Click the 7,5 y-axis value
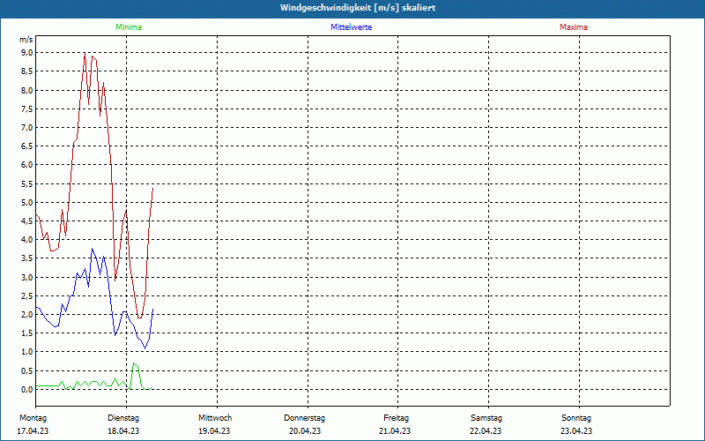Screen dimensions: 705x441 [27, 108]
